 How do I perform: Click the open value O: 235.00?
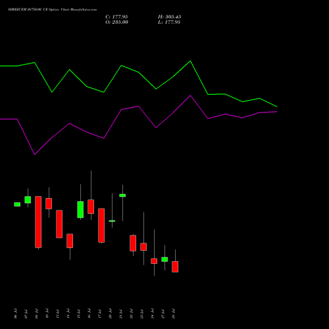tap(116, 22)
